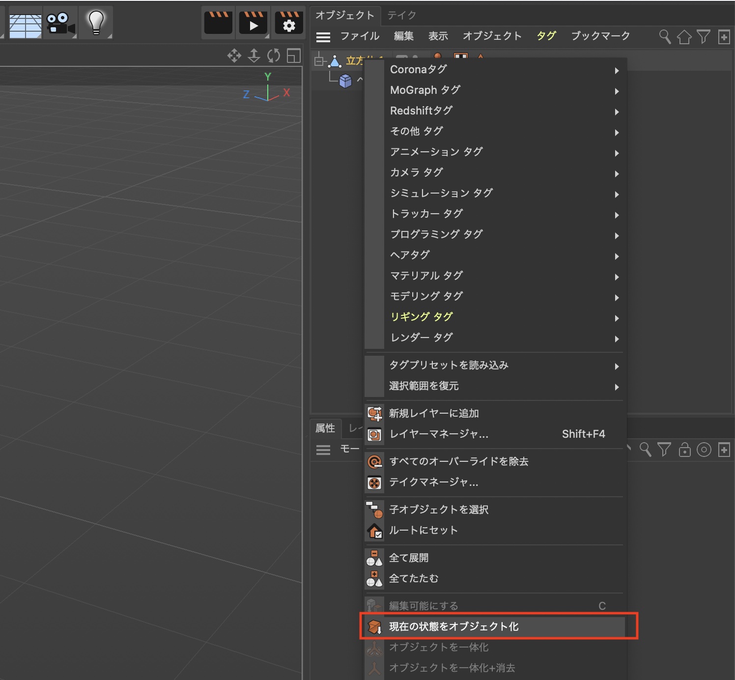Click the Render to Picture Viewer icon

click(x=253, y=23)
